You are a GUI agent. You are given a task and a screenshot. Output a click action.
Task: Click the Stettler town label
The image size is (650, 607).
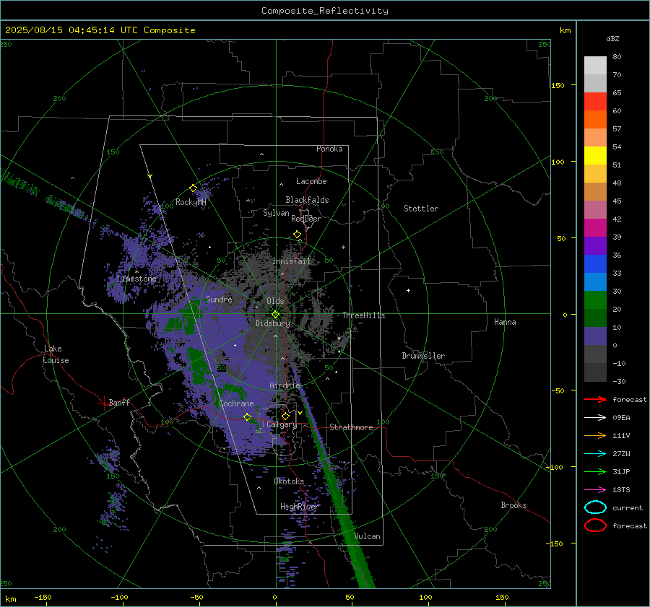point(421,209)
